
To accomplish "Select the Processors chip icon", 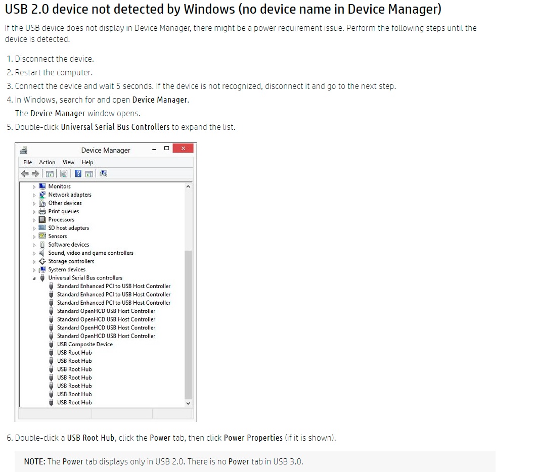I will point(42,219).
